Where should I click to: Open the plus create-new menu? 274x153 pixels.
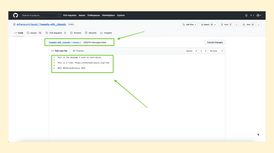tap(252, 15)
